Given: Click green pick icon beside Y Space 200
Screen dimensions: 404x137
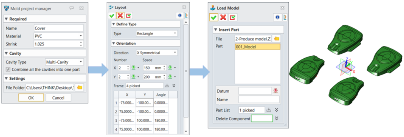Looking at the screenshot, I should [x=170, y=76].
